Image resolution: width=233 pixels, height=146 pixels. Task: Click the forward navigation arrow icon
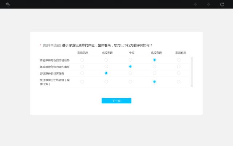point(209,4)
